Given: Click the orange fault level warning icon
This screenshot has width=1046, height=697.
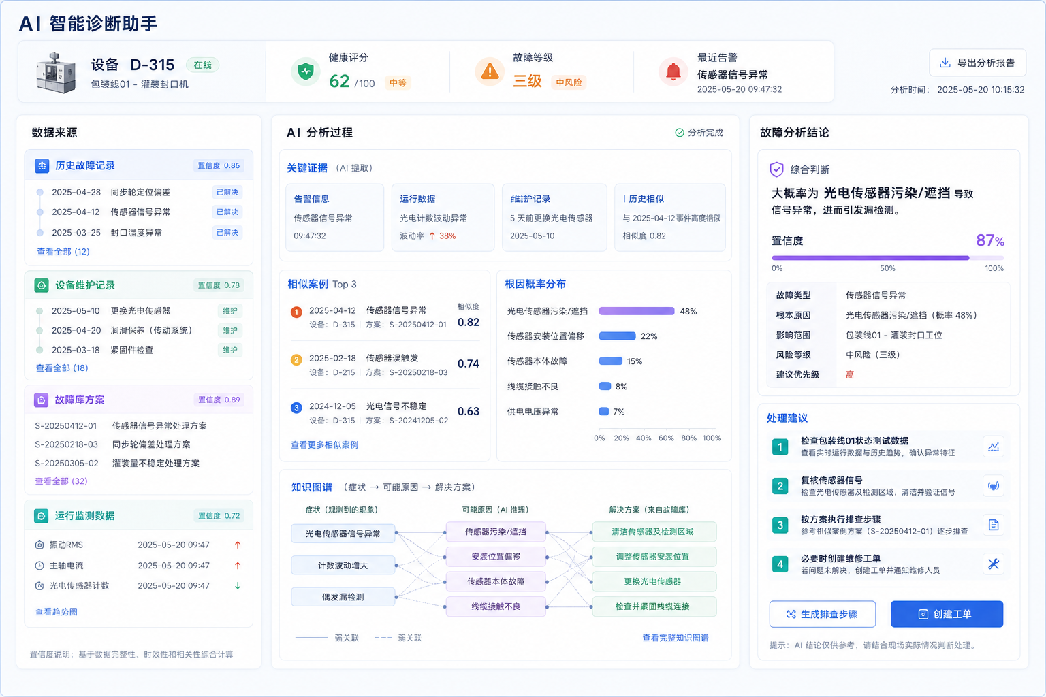Looking at the screenshot, I should (x=490, y=71).
